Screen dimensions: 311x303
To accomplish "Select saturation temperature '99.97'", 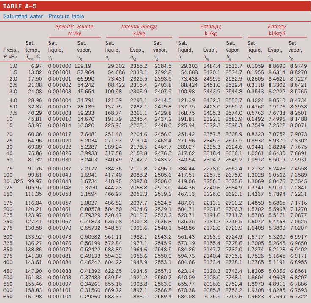I will coord(35,181).
